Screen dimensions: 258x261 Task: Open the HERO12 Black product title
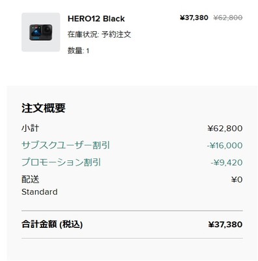[x=96, y=19]
